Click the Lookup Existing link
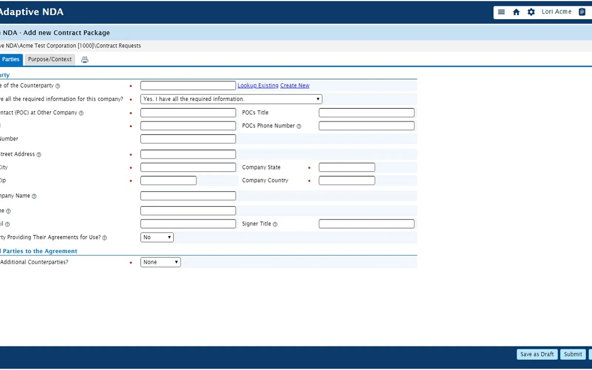The image size is (592, 370). point(258,85)
